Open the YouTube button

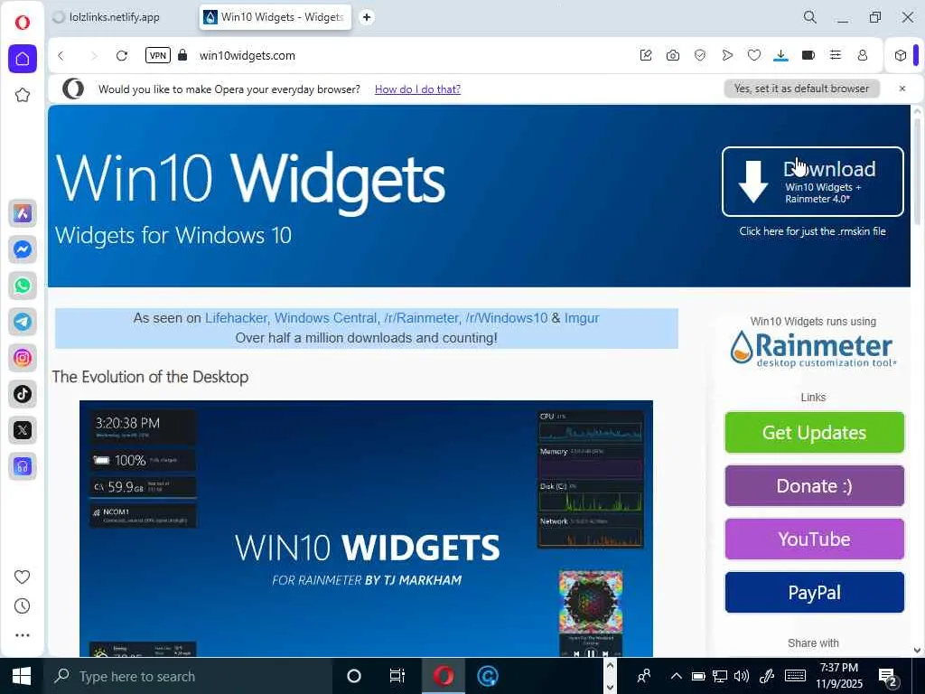click(x=814, y=539)
